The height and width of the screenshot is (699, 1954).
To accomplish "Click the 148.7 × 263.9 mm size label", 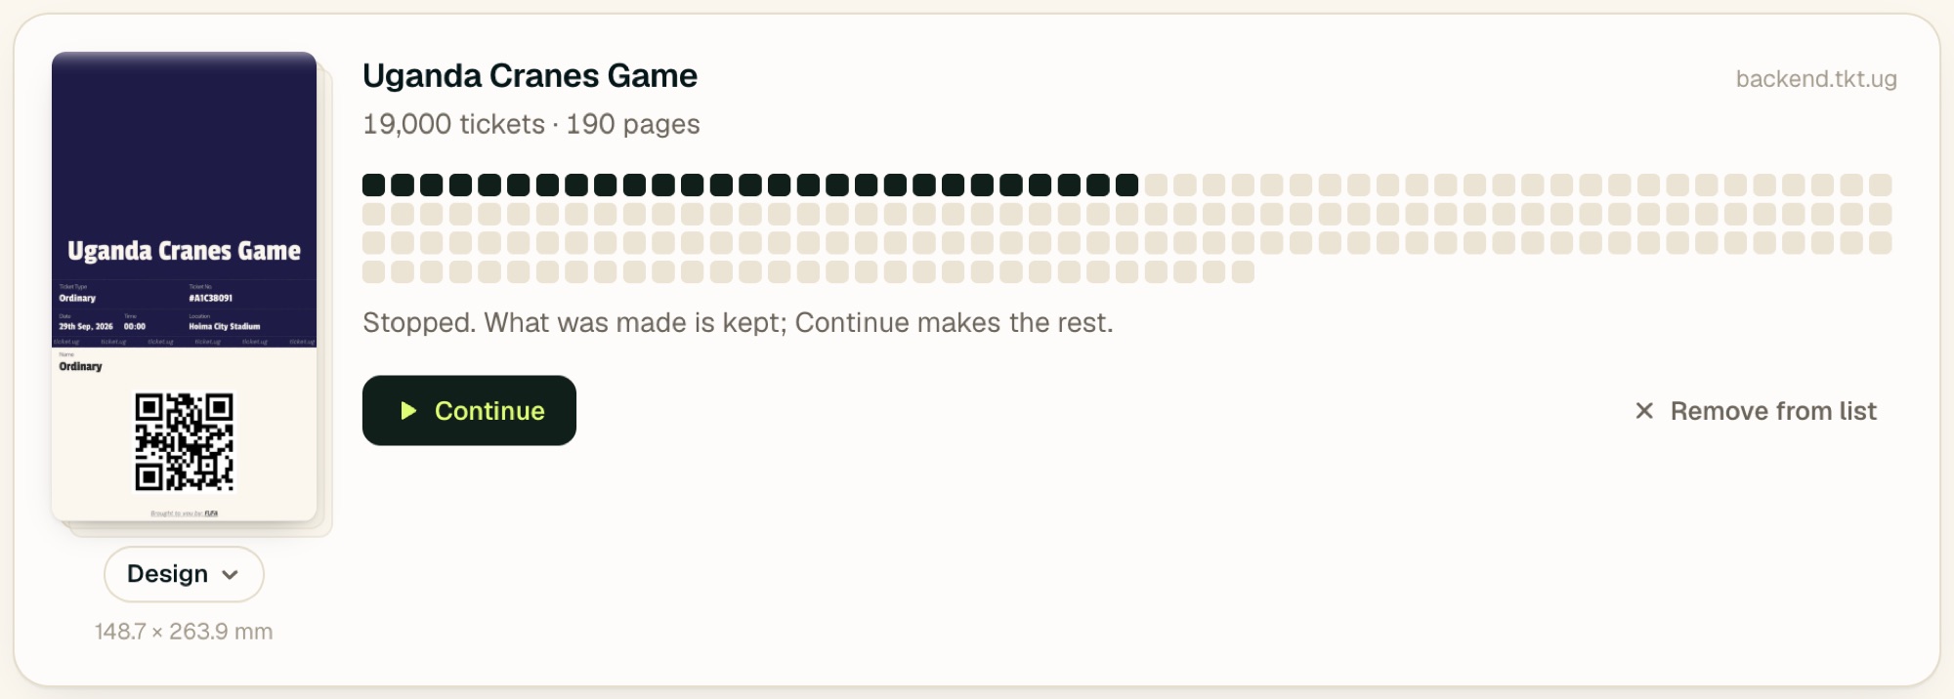I will coord(184,632).
